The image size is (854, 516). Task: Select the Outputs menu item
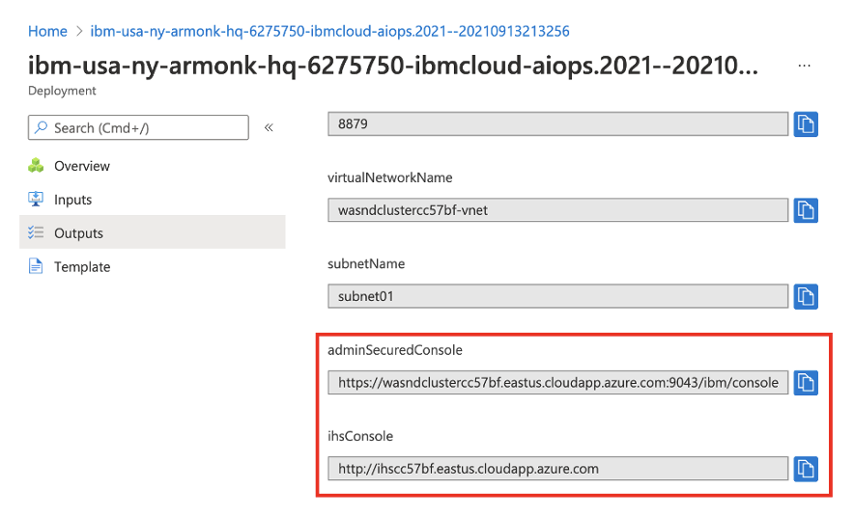(x=153, y=232)
